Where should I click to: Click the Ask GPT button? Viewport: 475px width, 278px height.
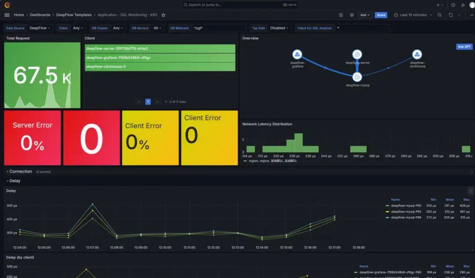[x=464, y=46]
